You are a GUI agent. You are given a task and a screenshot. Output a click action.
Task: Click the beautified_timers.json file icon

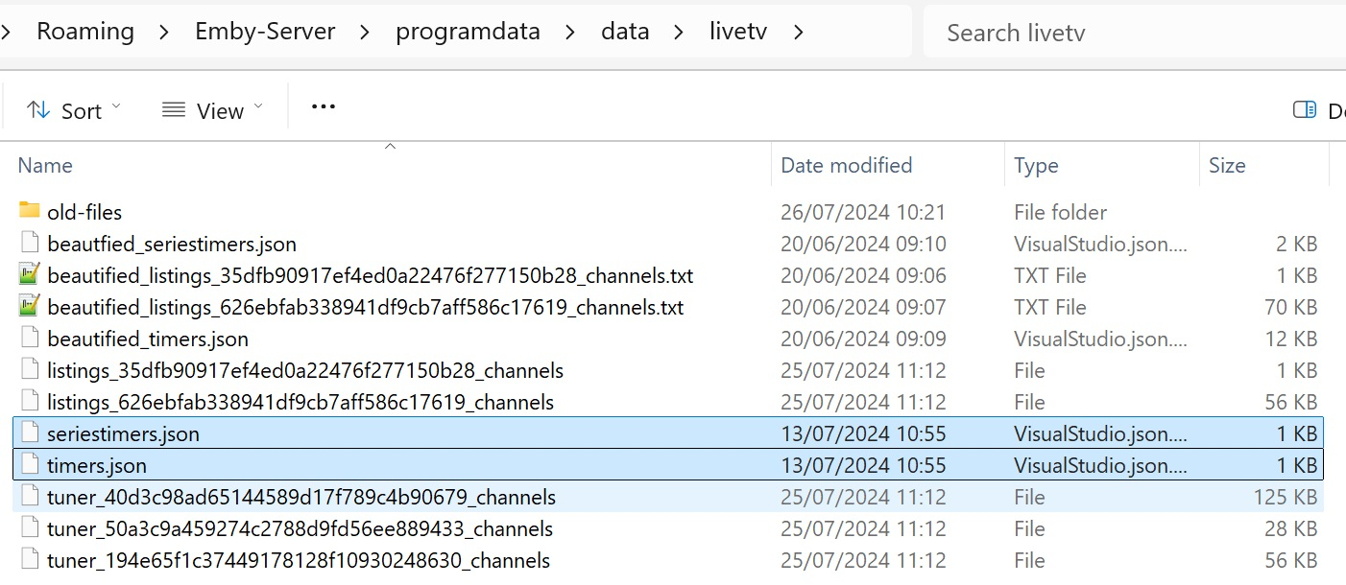(x=30, y=339)
